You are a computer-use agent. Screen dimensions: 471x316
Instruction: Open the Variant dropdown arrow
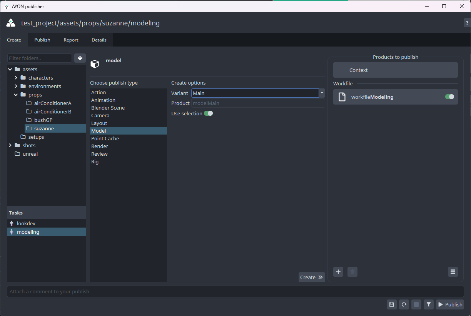[x=322, y=93]
